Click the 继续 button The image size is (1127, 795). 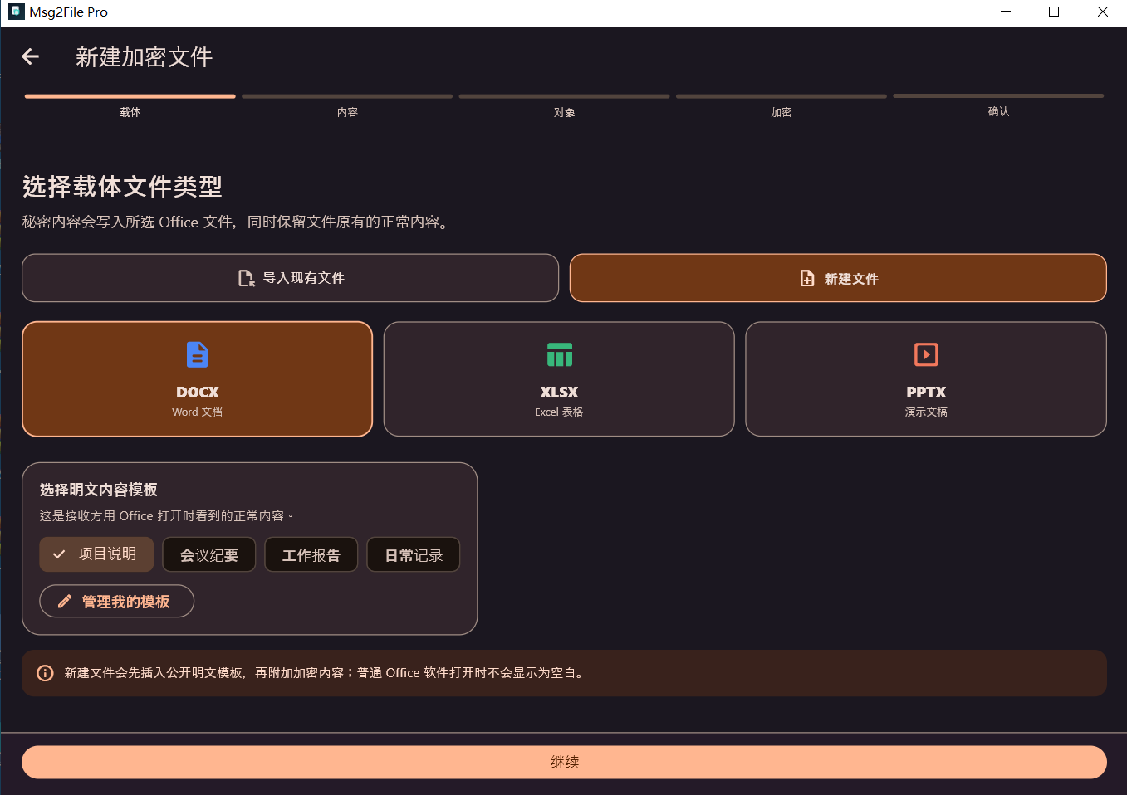[564, 762]
